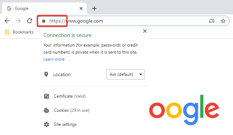The image size is (233, 135).
Task: Open Cookies (29 in use) entry
Action: pos(72,110)
